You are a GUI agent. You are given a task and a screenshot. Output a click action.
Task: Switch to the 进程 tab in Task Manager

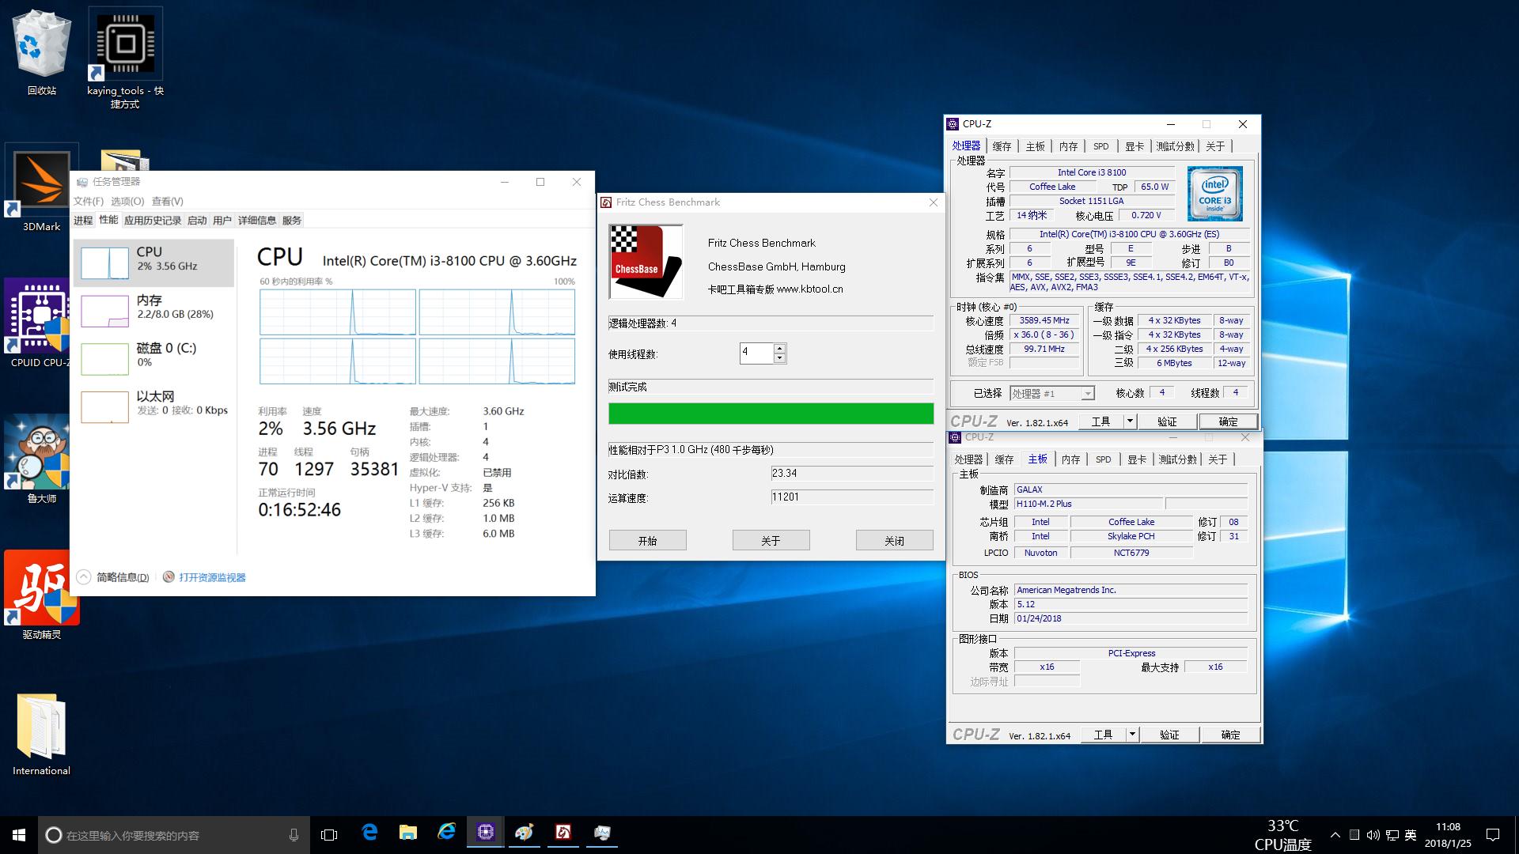(x=81, y=220)
